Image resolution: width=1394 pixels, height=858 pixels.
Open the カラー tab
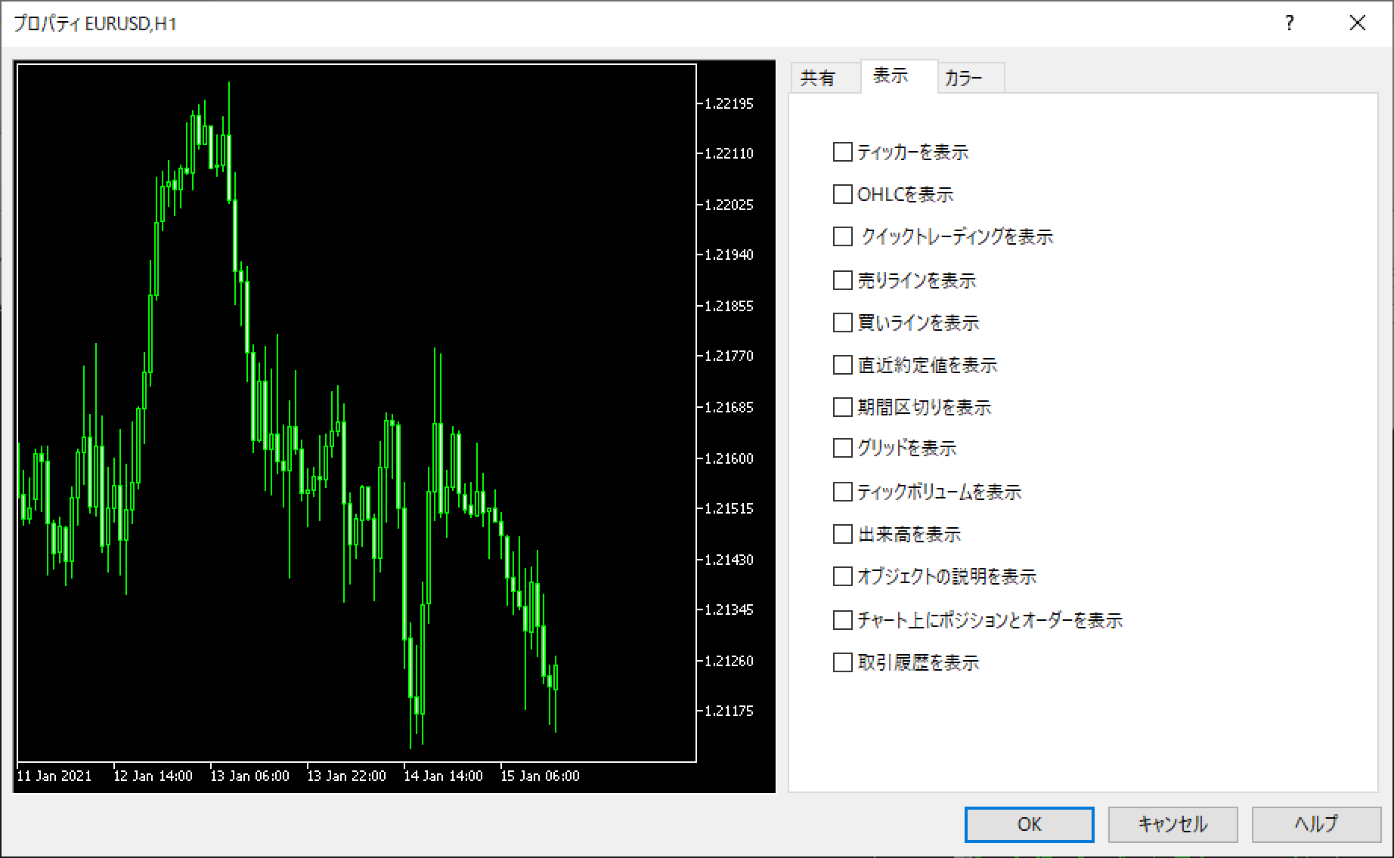coord(970,78)
